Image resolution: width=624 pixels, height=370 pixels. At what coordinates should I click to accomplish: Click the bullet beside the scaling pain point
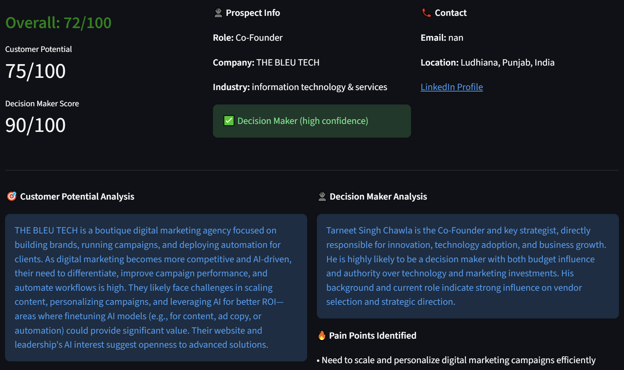[x=318, y=360]
